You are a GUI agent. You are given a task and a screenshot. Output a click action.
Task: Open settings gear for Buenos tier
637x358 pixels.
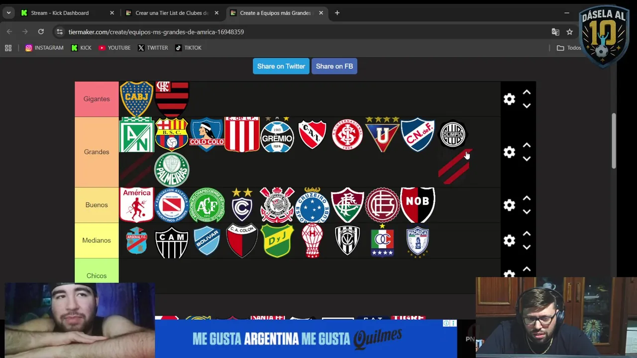click(x=509, y=205)
